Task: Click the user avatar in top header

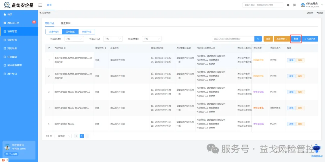Action: [x=303, y=5]
